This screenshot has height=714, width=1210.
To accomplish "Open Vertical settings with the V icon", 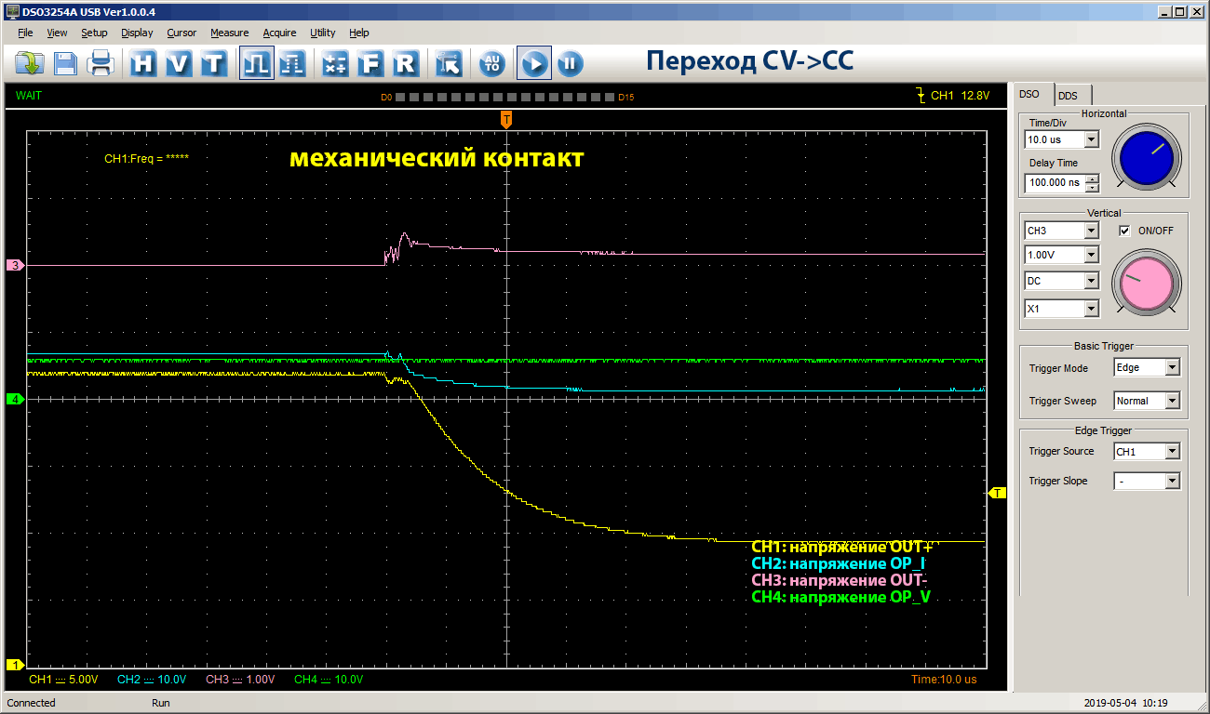I will [179, 63].
